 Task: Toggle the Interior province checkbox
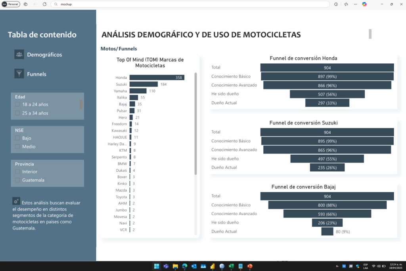pyautogui.click(x=17, y=172)
